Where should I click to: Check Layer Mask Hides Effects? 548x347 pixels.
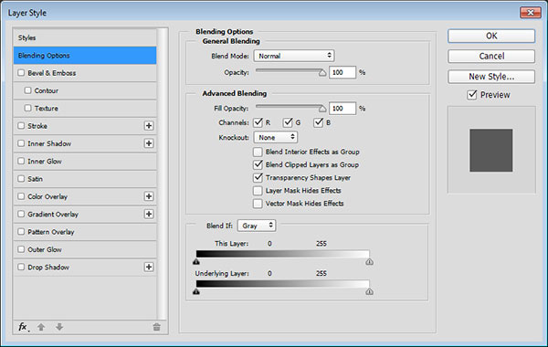[x=258, y=191]
